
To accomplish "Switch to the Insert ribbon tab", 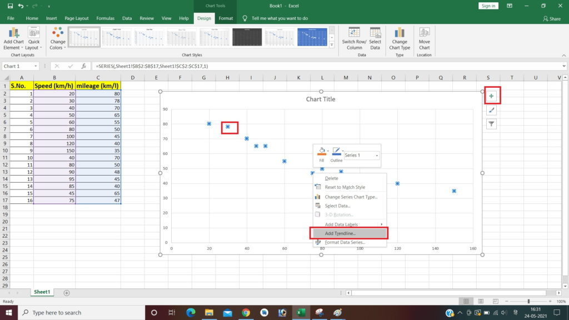I will click(51, 18).
